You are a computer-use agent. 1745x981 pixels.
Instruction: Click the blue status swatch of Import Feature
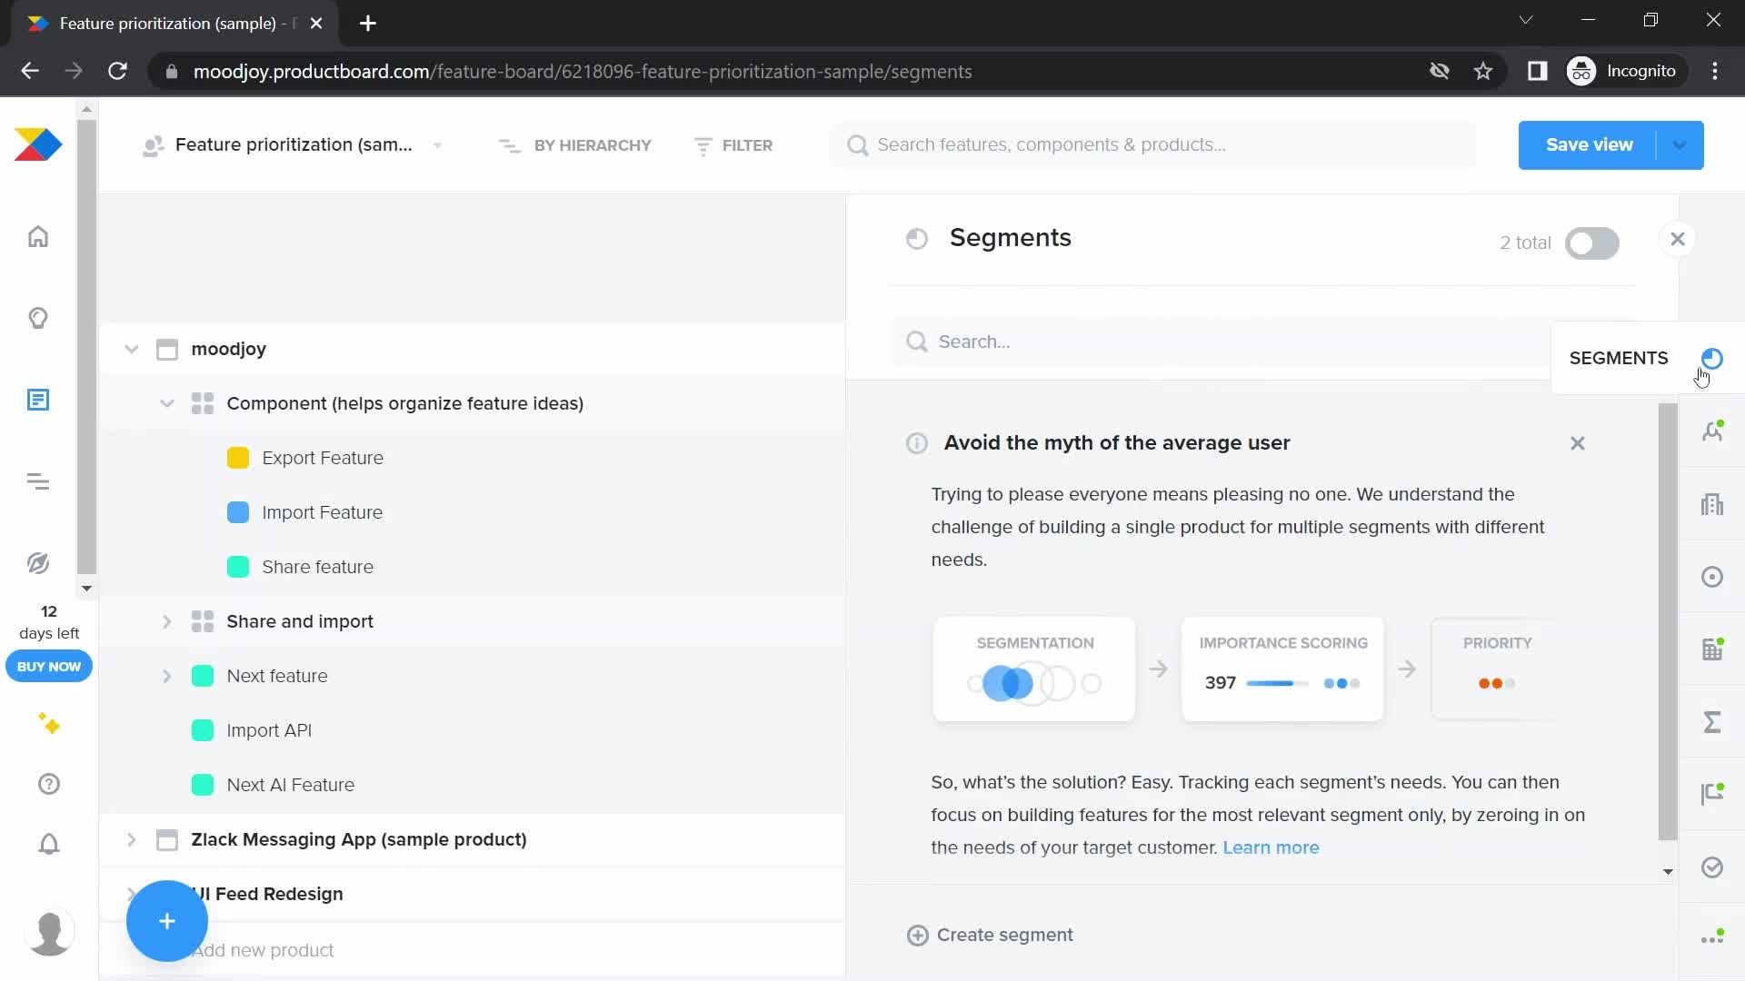point(238,512)
